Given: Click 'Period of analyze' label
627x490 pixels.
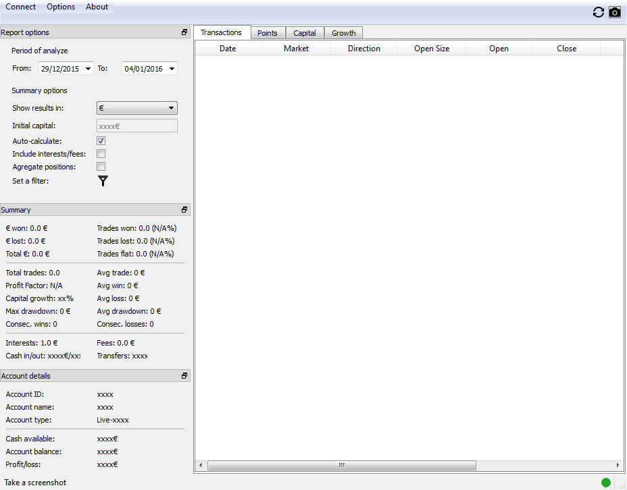Looking at the screenshot, I should point(40,51).
